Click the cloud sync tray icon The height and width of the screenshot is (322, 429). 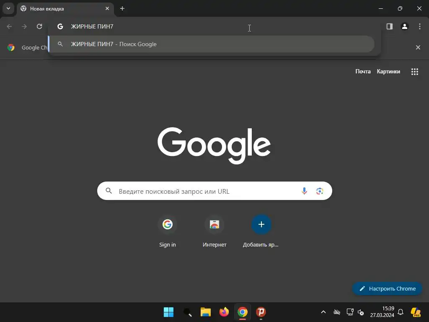pos(337,312)
